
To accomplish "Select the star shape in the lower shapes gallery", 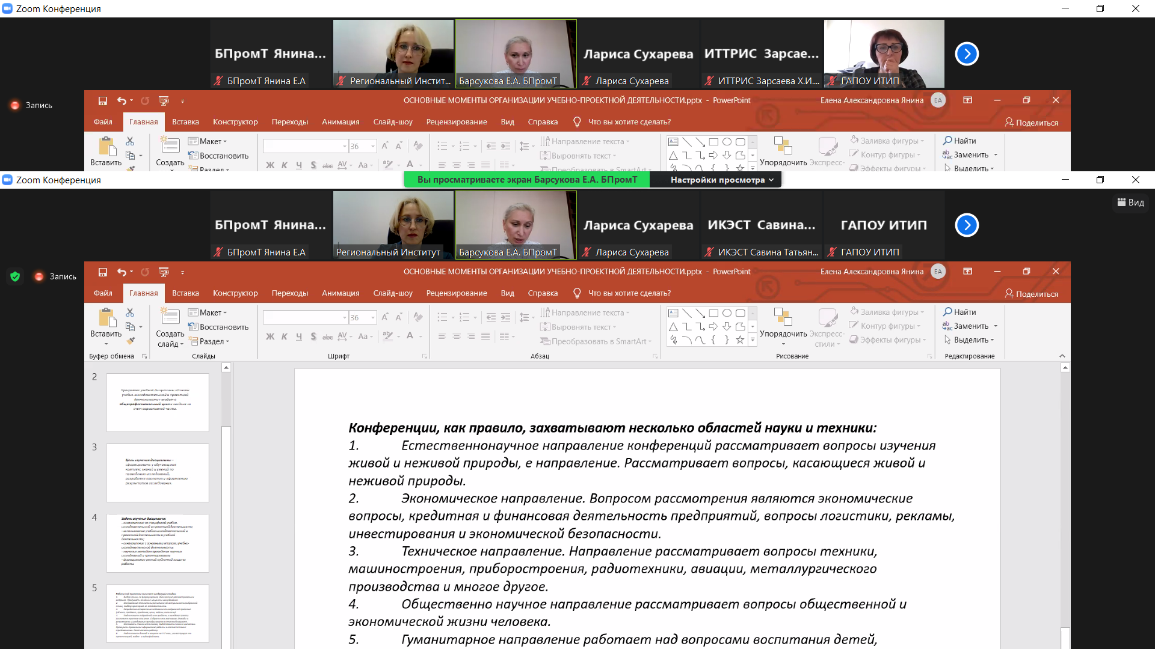I will point(740,340).
